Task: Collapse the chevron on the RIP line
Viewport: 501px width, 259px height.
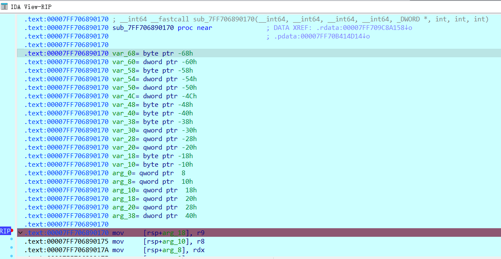Action: point(20,233)
